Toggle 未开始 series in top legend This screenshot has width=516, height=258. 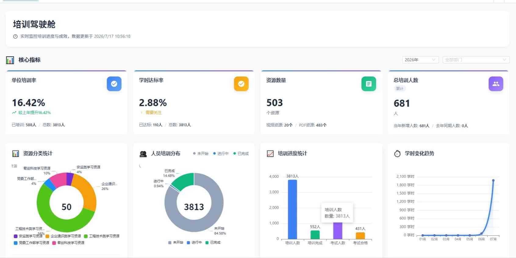coord(201,153)
